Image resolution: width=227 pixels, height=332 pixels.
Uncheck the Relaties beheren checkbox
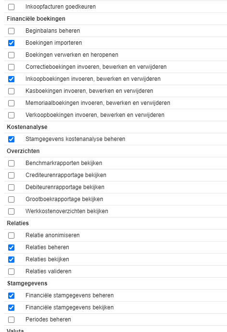pos(11,247)
